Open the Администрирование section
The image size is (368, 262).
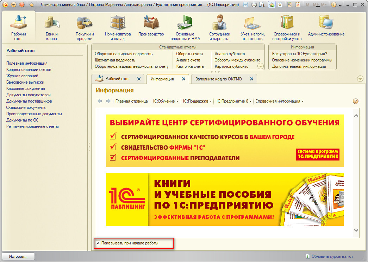(x=326, y=25)
